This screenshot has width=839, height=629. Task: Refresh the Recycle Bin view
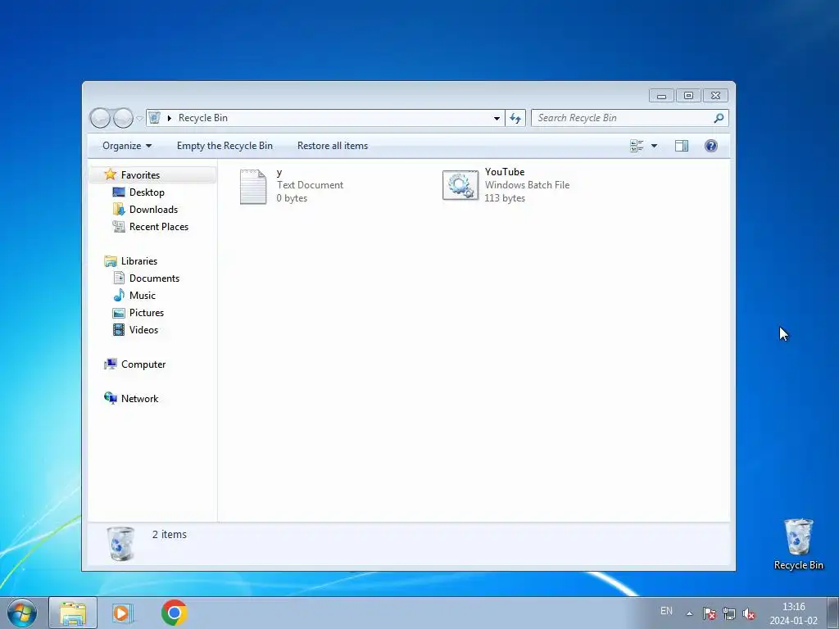[515, 118]
